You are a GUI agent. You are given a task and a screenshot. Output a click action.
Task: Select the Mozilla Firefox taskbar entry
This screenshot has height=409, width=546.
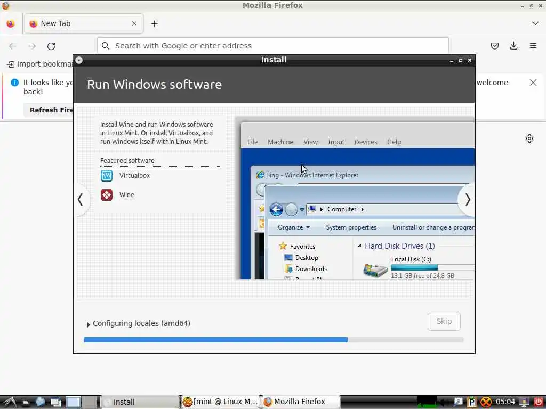(x=301, y=402)
